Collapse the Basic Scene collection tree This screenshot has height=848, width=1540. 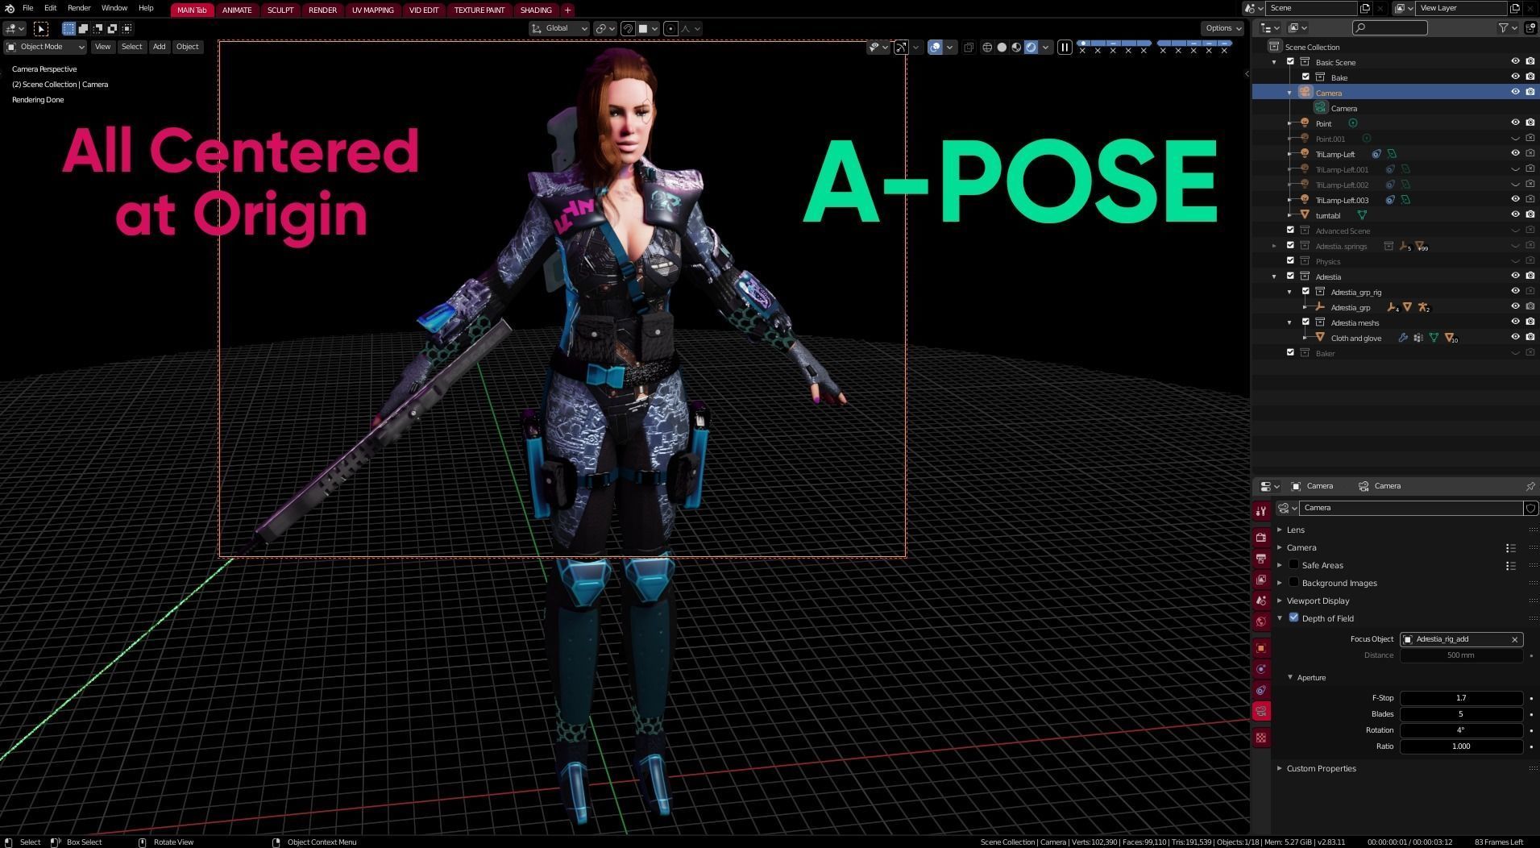1274,62
